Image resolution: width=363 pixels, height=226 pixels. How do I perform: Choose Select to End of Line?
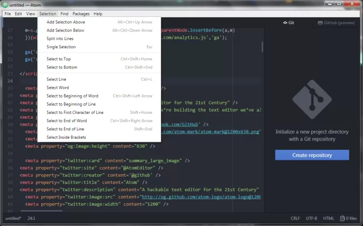99,129
